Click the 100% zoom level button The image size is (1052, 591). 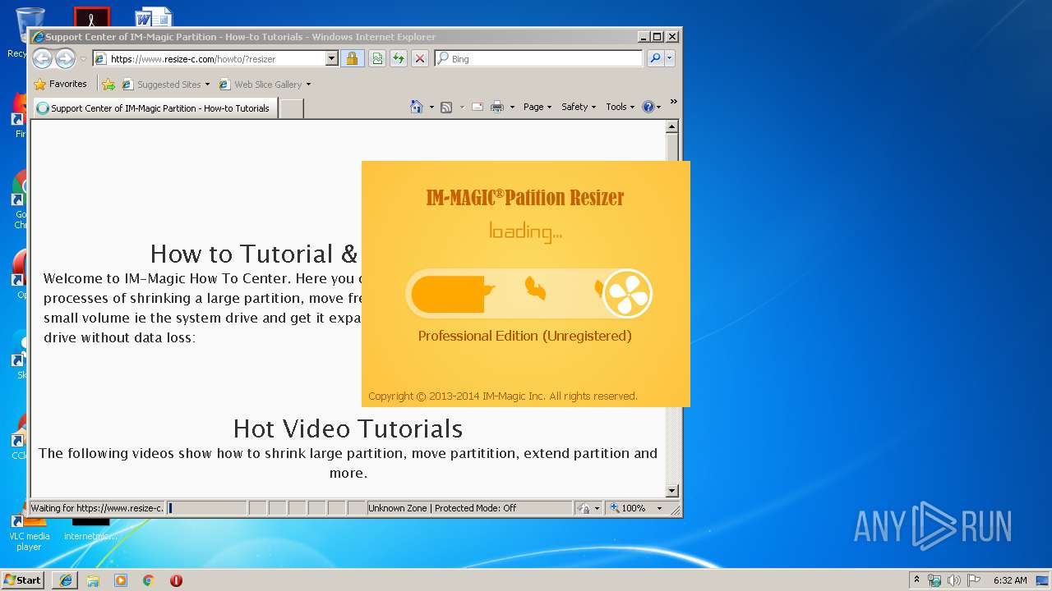[x=627, y=508]
